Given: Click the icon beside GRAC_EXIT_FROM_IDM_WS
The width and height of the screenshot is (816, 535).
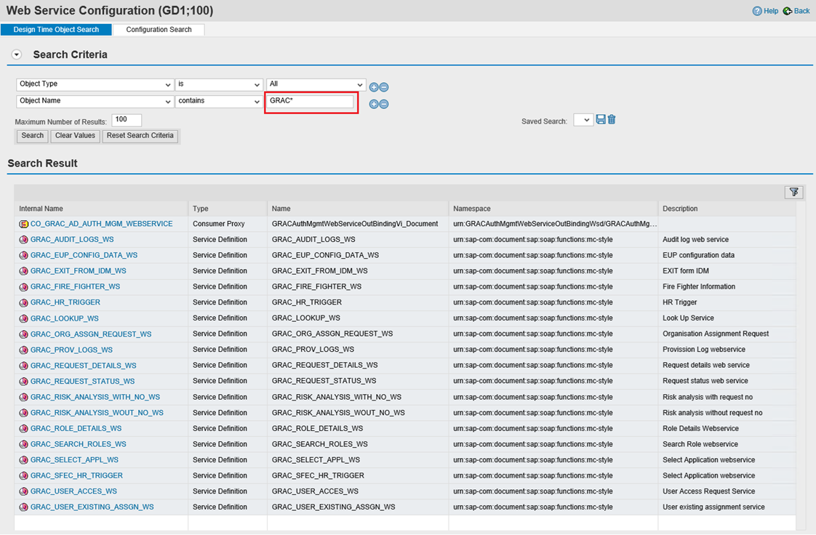Looking at the screenshot, I should coord(23,271).
